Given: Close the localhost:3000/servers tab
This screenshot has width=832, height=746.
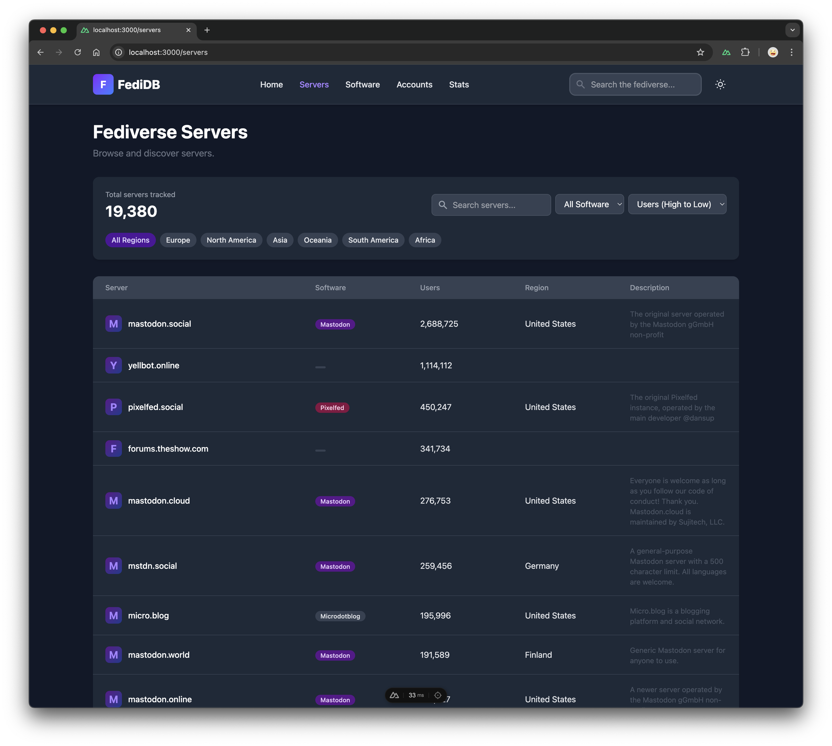Looking at the screenshot, I should pyautogui.click(x=188, y=30).
